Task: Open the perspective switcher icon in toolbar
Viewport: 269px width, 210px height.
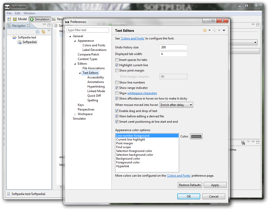Action: coord(9,19)
